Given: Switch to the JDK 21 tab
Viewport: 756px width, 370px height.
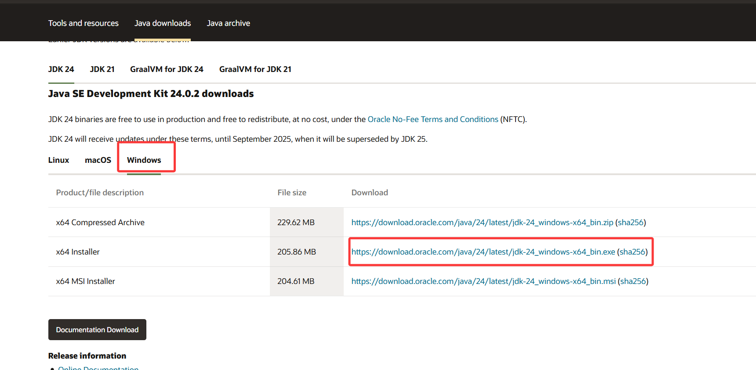Looking at the screenshot, I should [102, 69].
